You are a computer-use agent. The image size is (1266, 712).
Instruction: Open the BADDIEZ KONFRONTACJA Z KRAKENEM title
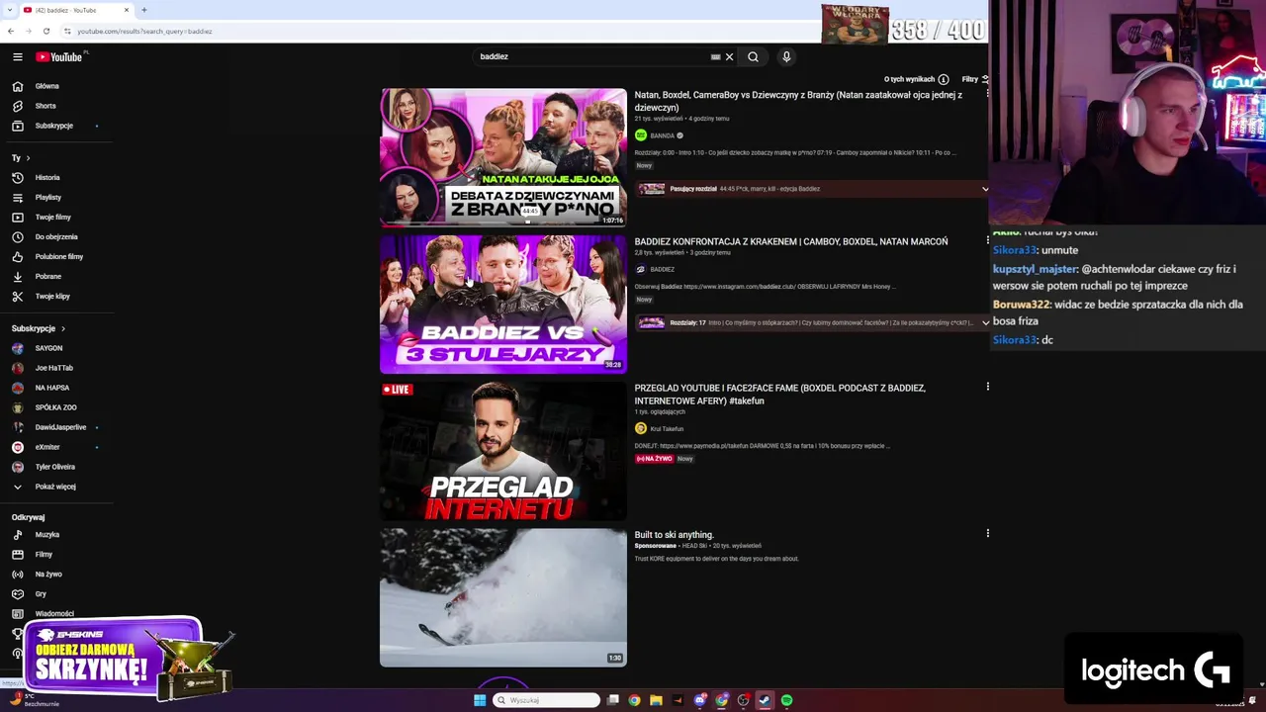coord(791,241)
